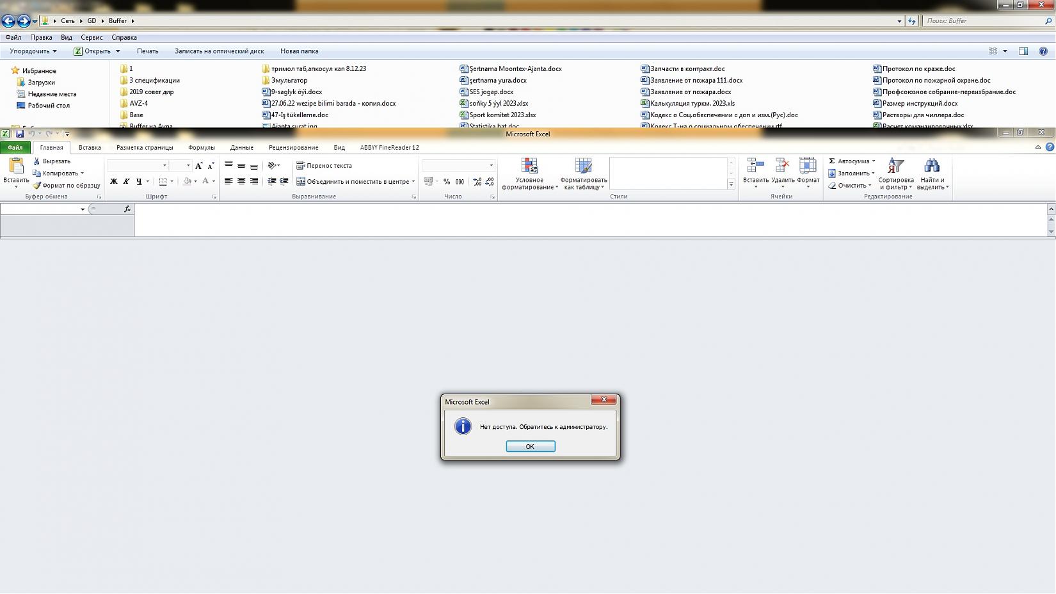Open the font name dropdown
This screenshot has width=1056, height=594.
tap(164, 166)
